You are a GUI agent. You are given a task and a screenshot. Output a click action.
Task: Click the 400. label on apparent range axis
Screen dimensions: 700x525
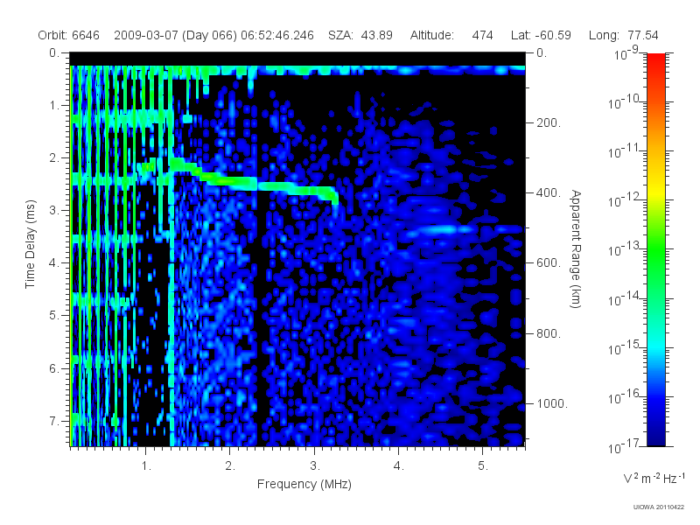coord(549,192)
